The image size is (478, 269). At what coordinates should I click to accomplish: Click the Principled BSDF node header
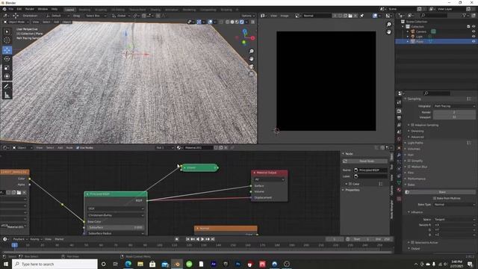coord(116,194)
